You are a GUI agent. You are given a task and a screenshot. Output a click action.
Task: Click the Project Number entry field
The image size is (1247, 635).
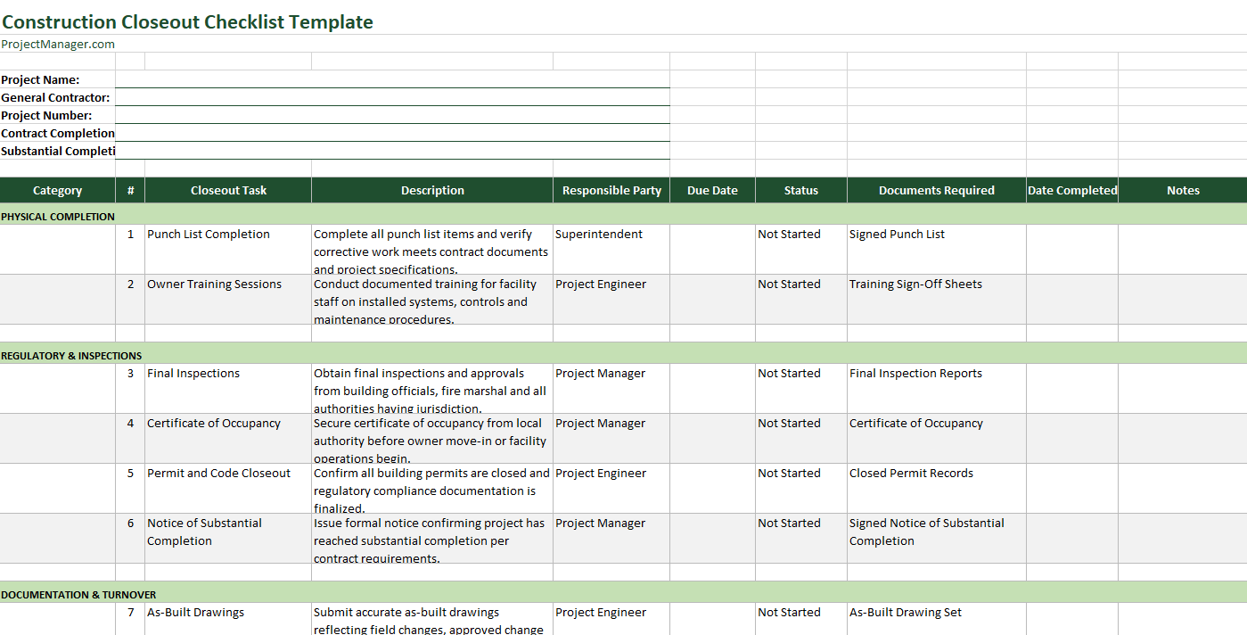(392, 115)
